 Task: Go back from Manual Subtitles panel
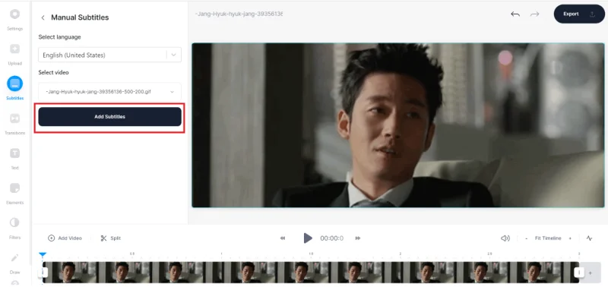tap(43, 17)
